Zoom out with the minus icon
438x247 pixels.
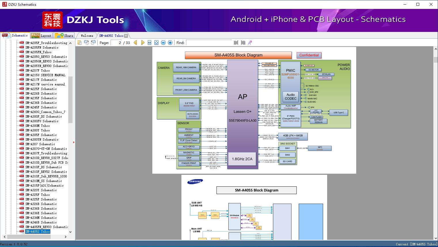(163, 43)
